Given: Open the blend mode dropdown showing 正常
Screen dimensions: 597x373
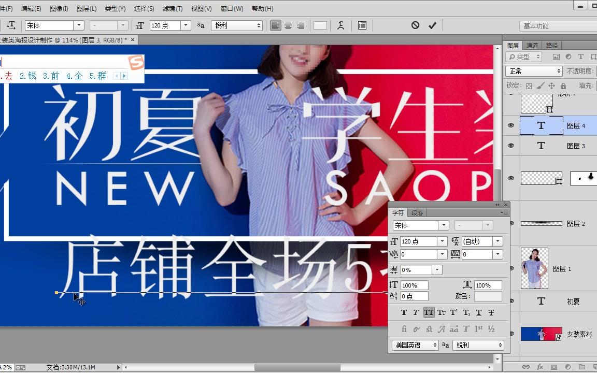Looking at the screenshot, I should [534, 71].
